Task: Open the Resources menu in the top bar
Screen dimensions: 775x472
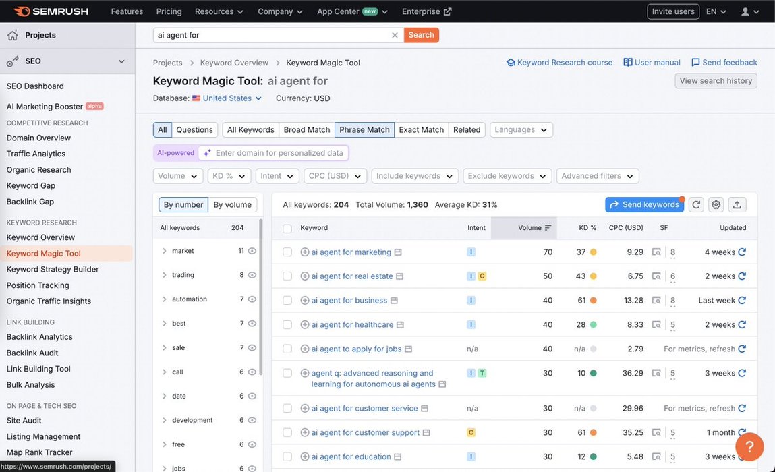Action: point(219,11)
